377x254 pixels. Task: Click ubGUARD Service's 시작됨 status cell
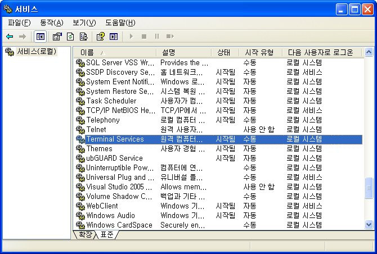225,158
